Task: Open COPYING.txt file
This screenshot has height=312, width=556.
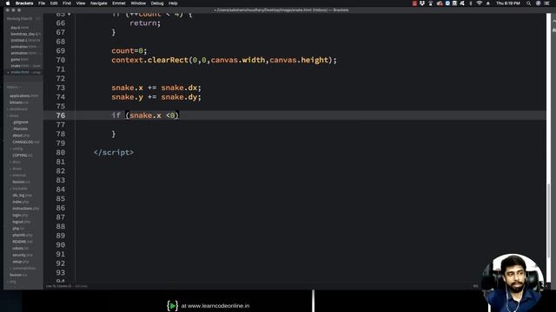Action: (x=23, y=155)
